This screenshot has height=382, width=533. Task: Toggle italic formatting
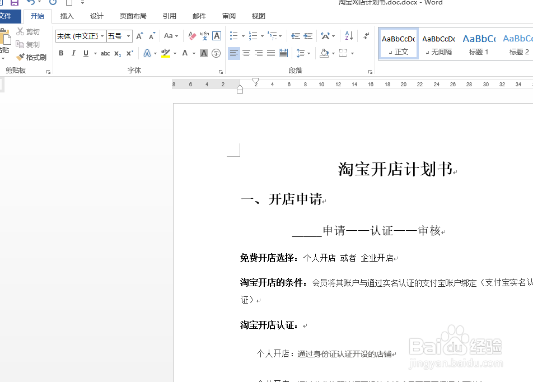coord(73,53)
